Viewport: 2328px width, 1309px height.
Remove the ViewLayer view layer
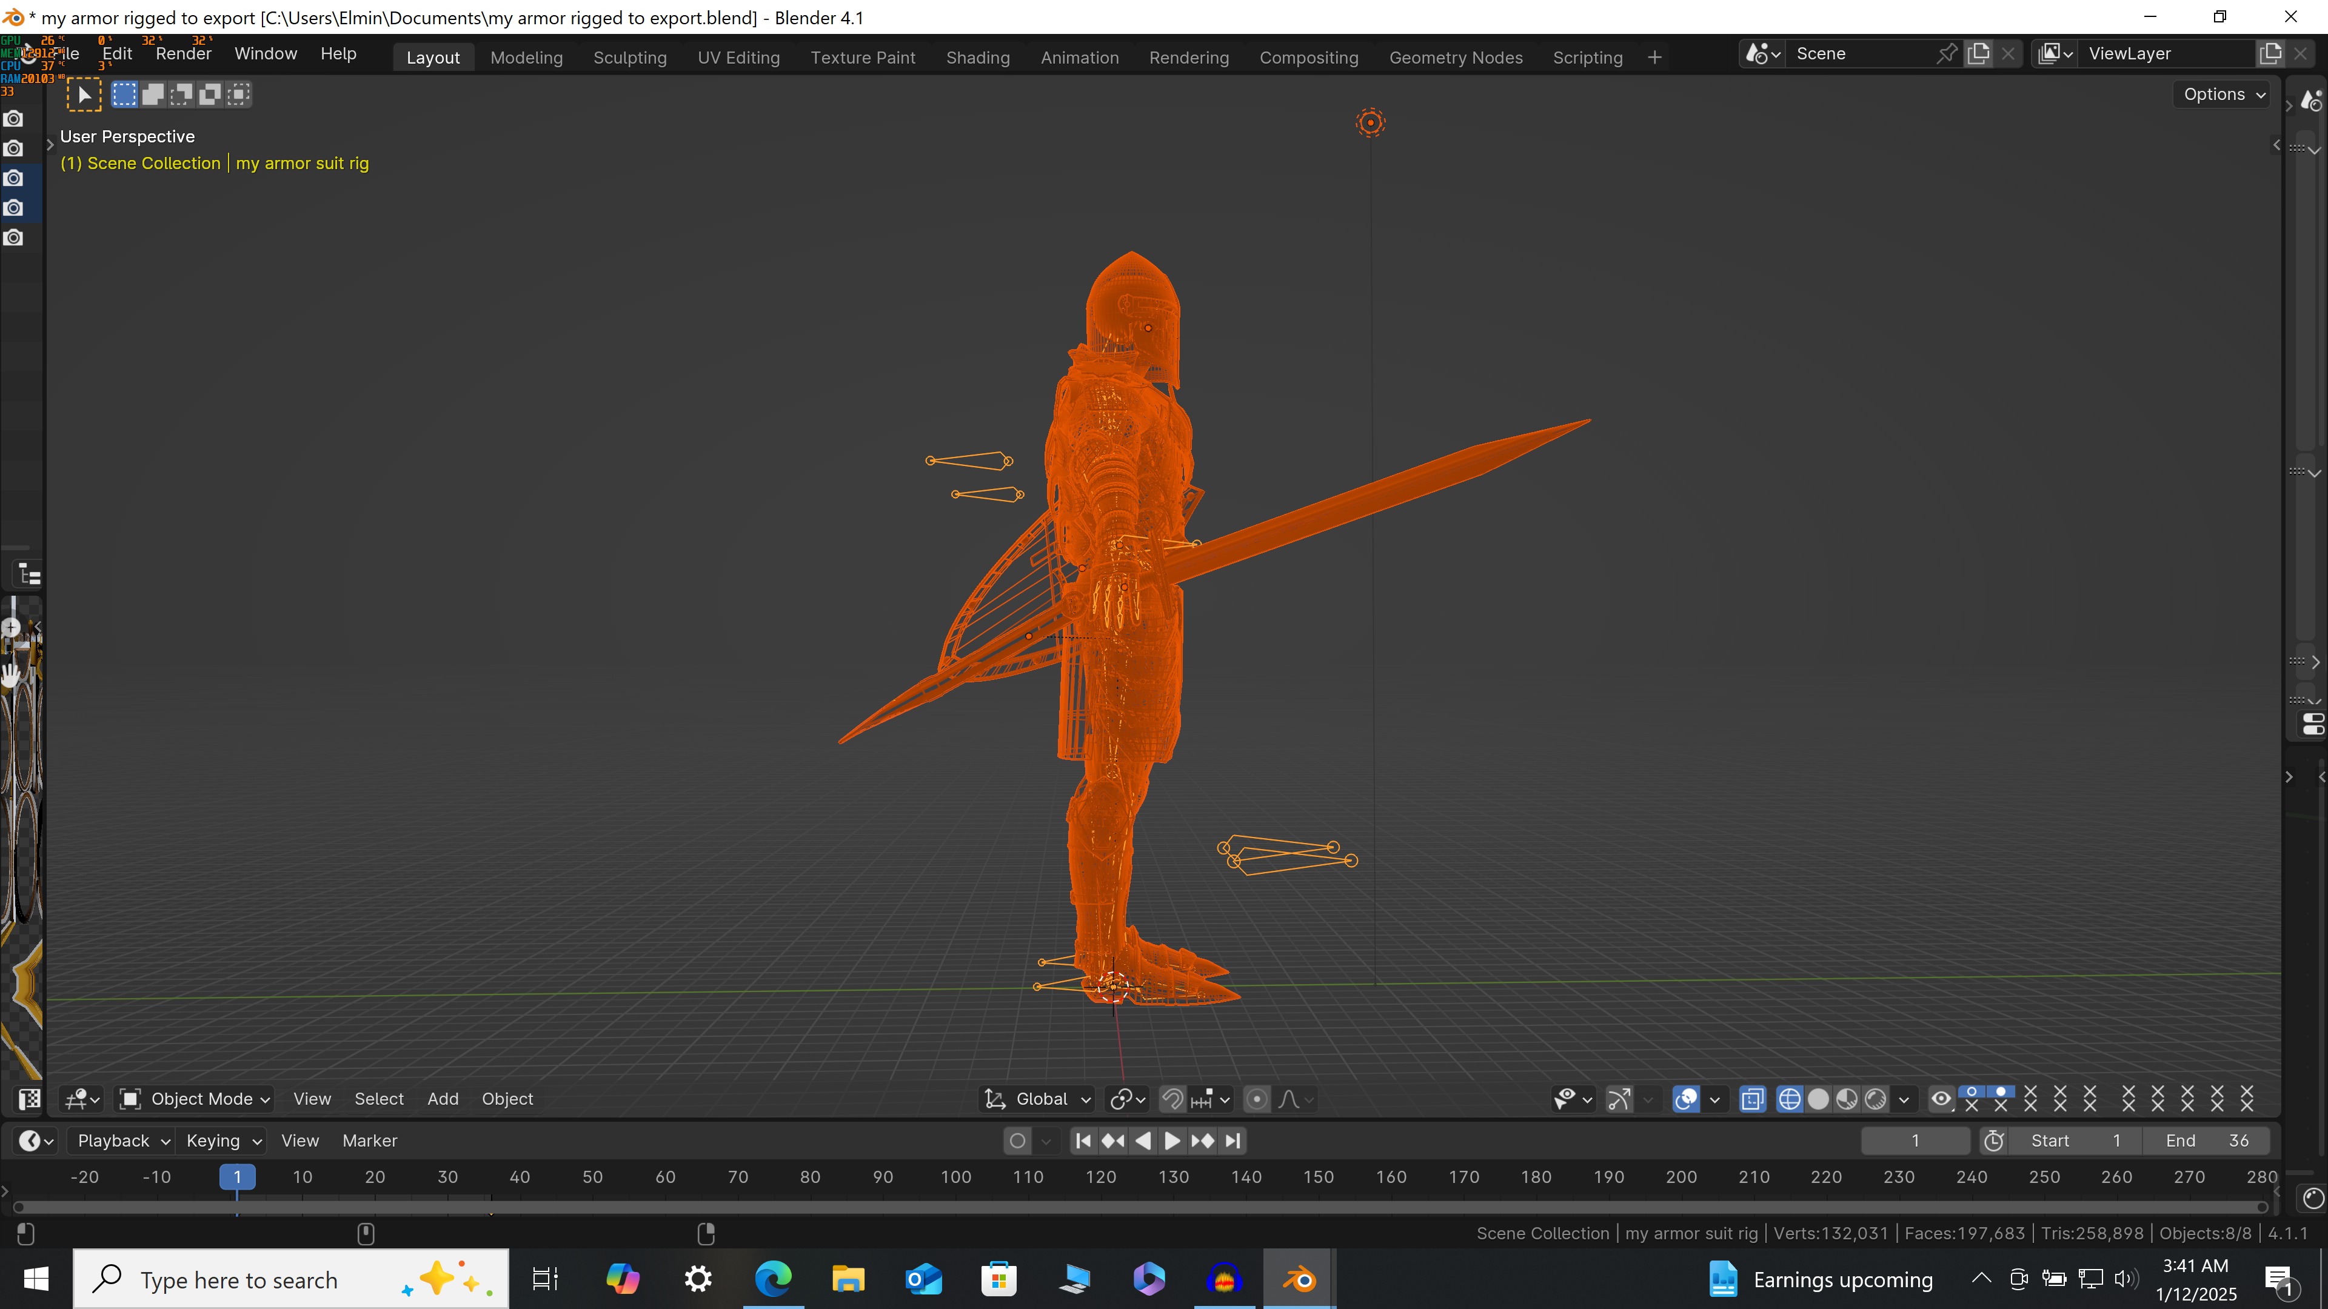tap(2301, 53)
